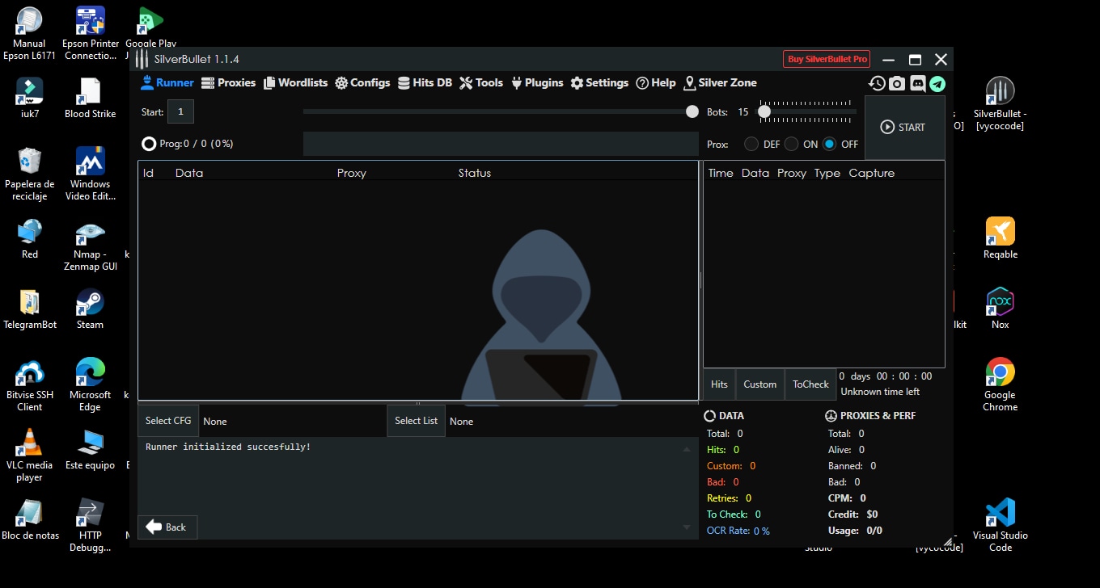The width and height of the screenshot is (1100, 588).
Task: Launch the SilverBullet - [vycocode] desktop shortcut
Action: tap(1001, 103)
